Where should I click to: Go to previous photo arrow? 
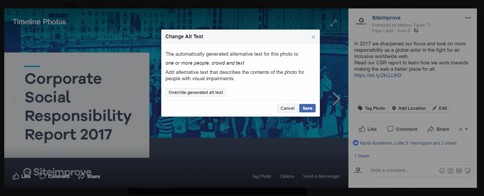[x=16, y=100]
